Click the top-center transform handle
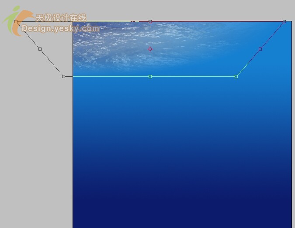Image resolution: width=295 pixels, height=228 pixels. coord(150,22)
